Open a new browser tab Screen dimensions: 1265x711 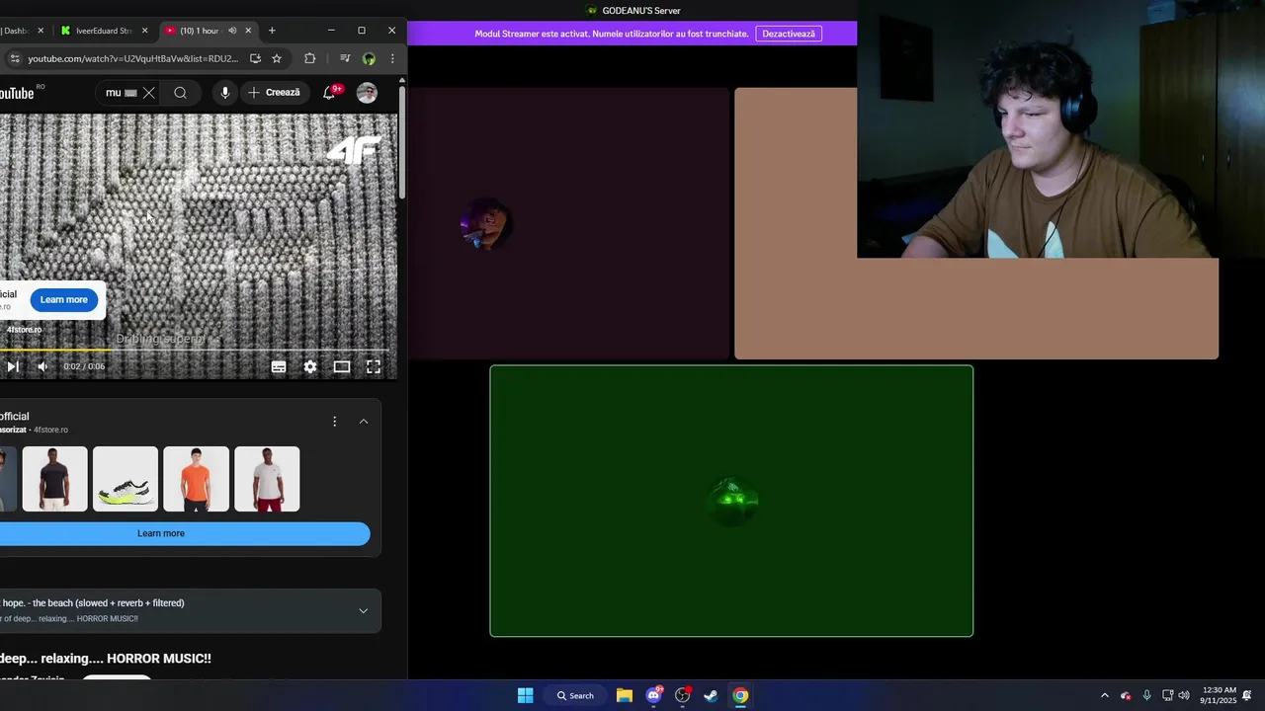(272, 31)
